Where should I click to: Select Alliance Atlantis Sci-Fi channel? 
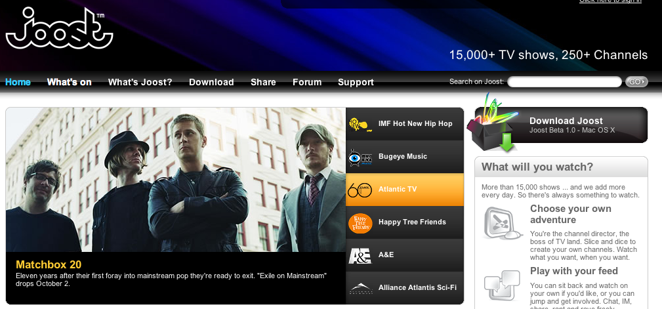click(x=404, y=288)
